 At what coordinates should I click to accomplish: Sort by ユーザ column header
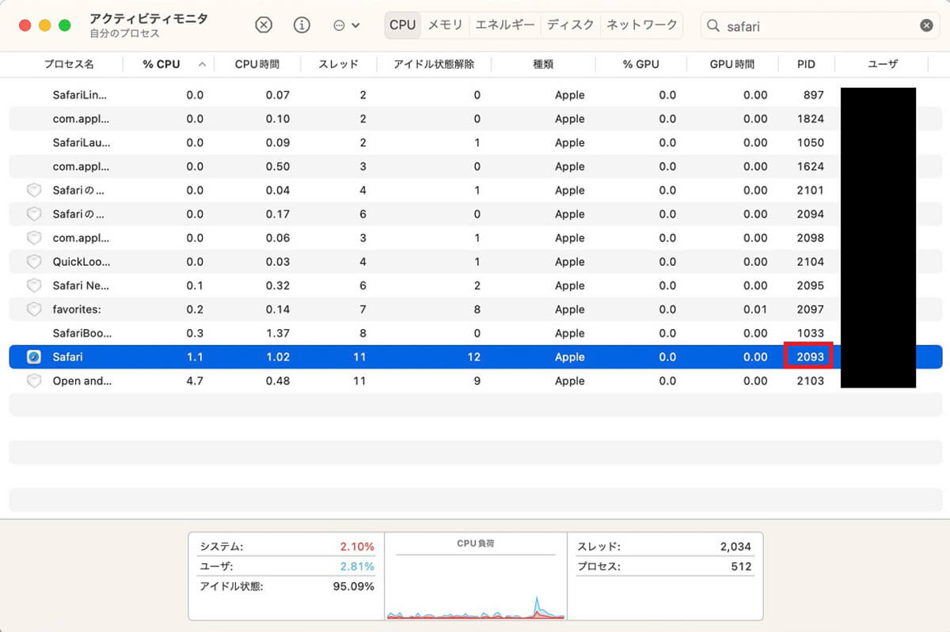pyautogui.click(x=883, y=64)
